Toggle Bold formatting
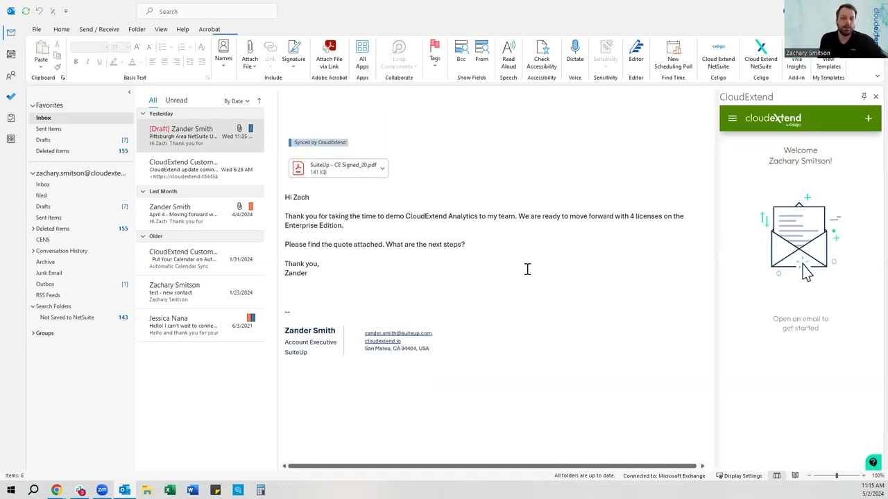This screenshot has height=499, width=888. pyautogui.click(x=76, y=62)
